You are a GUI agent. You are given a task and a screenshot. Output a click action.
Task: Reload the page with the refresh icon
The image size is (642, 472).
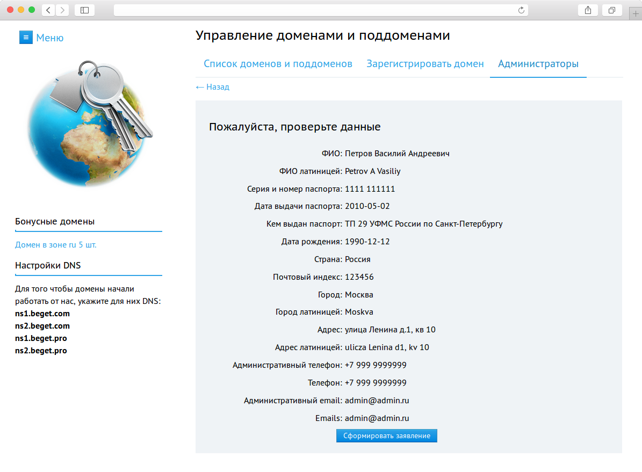click(521, 10)
